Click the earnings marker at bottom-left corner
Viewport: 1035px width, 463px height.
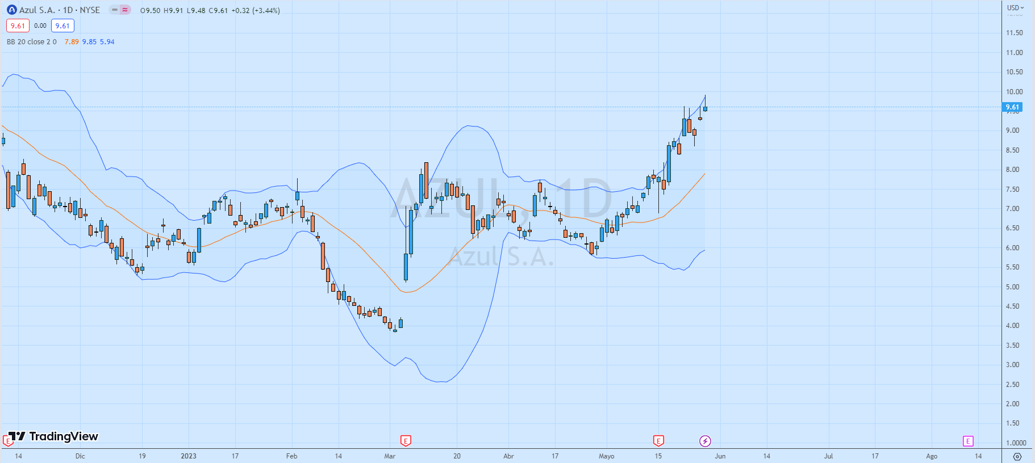[7, 440]
